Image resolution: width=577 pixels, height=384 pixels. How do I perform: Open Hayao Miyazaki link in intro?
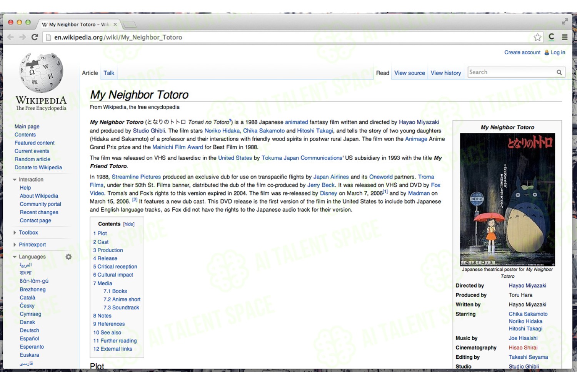pos(419,122)
